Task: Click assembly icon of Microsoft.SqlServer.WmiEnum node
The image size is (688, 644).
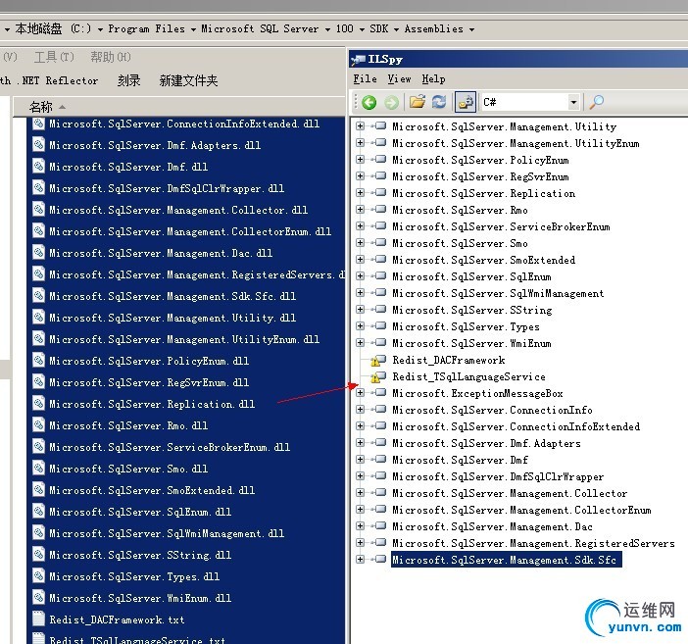Action: 380,343
